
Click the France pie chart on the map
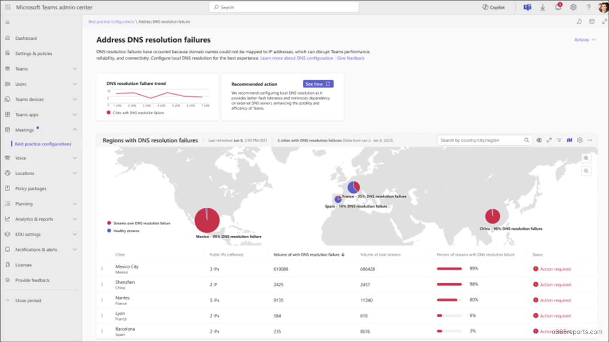point(354,187)
